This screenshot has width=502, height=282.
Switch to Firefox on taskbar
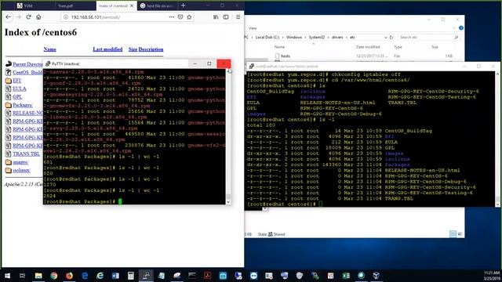click(x=69, y=275)
